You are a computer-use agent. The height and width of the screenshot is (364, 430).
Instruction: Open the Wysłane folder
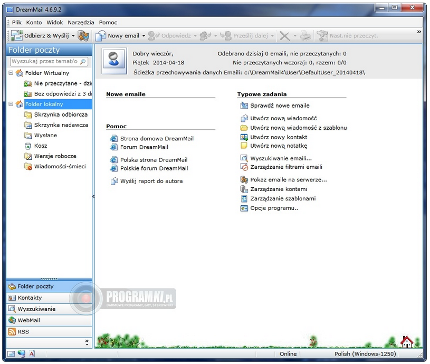click(41, 136)
